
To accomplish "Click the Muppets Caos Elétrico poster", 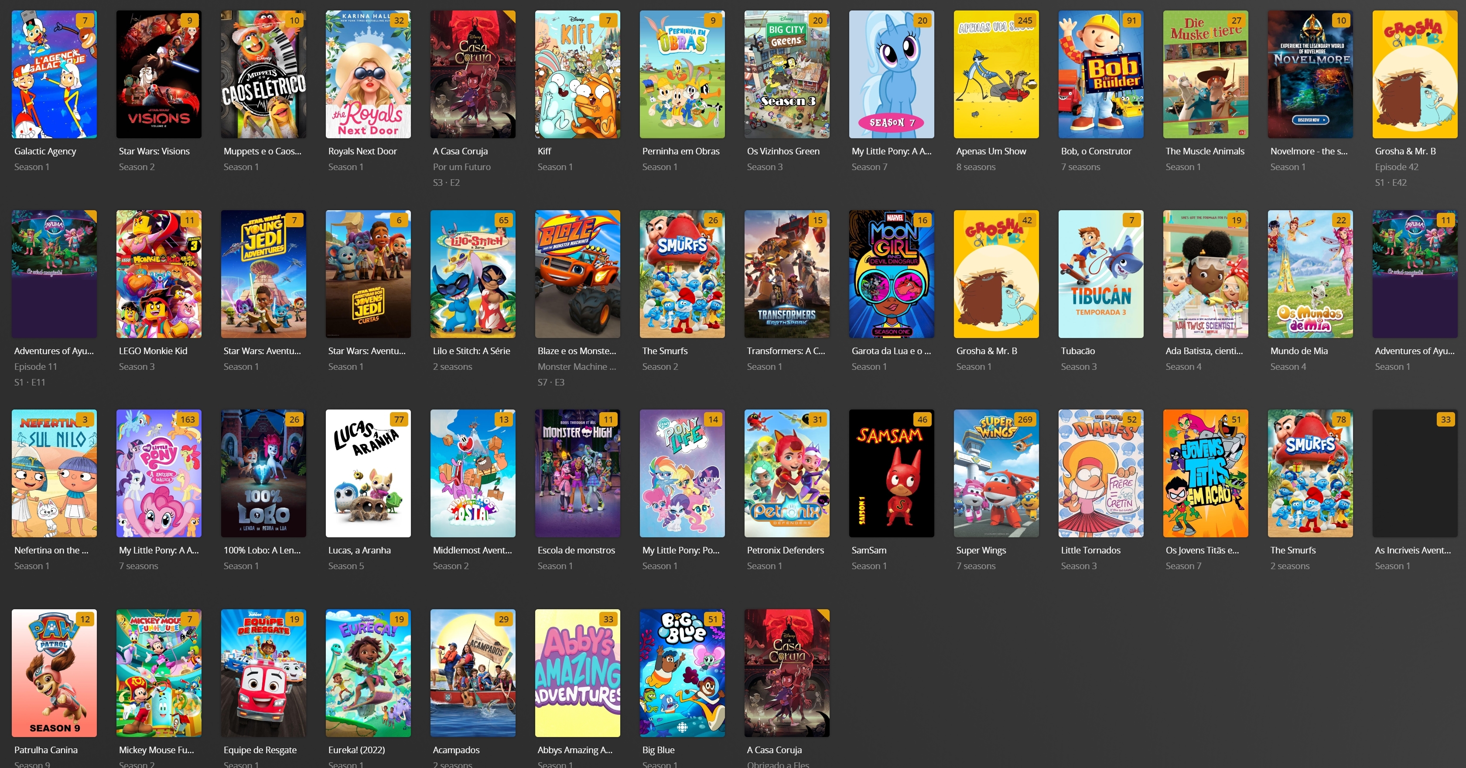I will [263, 74].
